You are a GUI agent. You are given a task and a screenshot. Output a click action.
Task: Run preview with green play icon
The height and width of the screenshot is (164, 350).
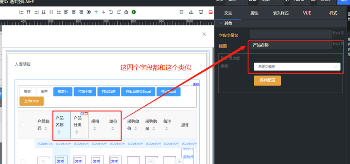tap(134, 12)
